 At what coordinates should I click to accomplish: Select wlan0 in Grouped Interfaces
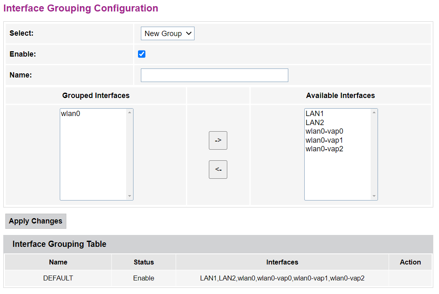[x=71, y=114]
